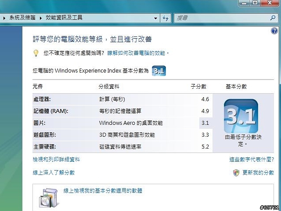This screenshot has width=281, height=211.
Task: Click 3D 商業和遊戲圖形效能 description
Action: (127, 135)
